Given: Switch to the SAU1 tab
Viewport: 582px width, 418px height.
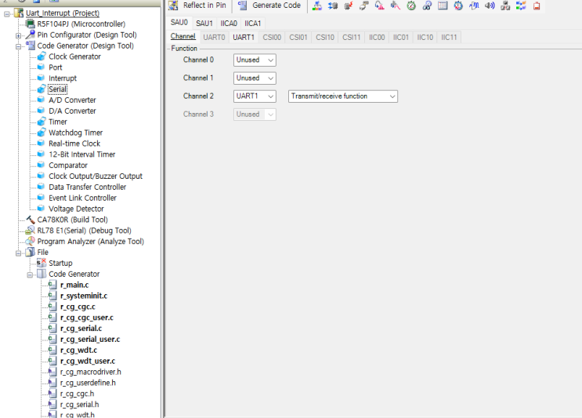Looking at the screenshot, I should [x=204, y=24].
